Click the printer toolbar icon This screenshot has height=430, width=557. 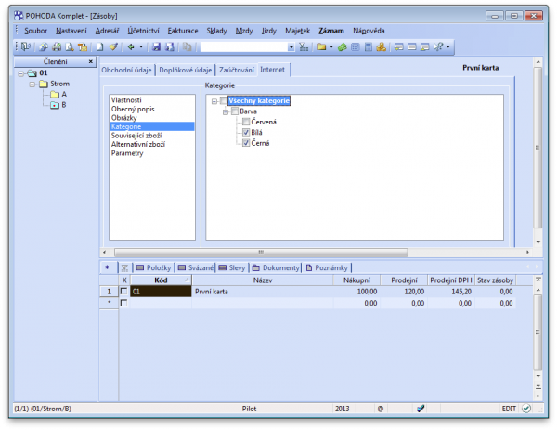click(57, 46)
